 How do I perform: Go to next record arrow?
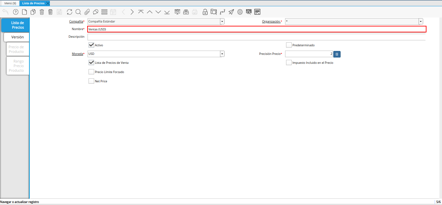click(x=132, y=12)
